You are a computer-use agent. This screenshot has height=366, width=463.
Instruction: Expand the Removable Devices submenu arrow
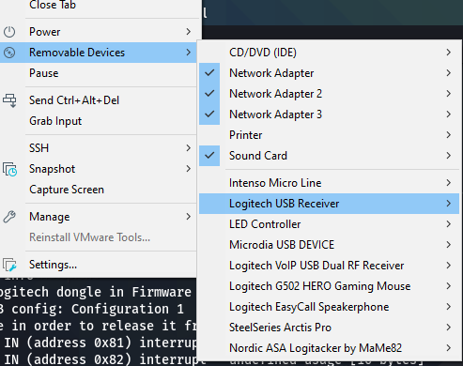188,53
